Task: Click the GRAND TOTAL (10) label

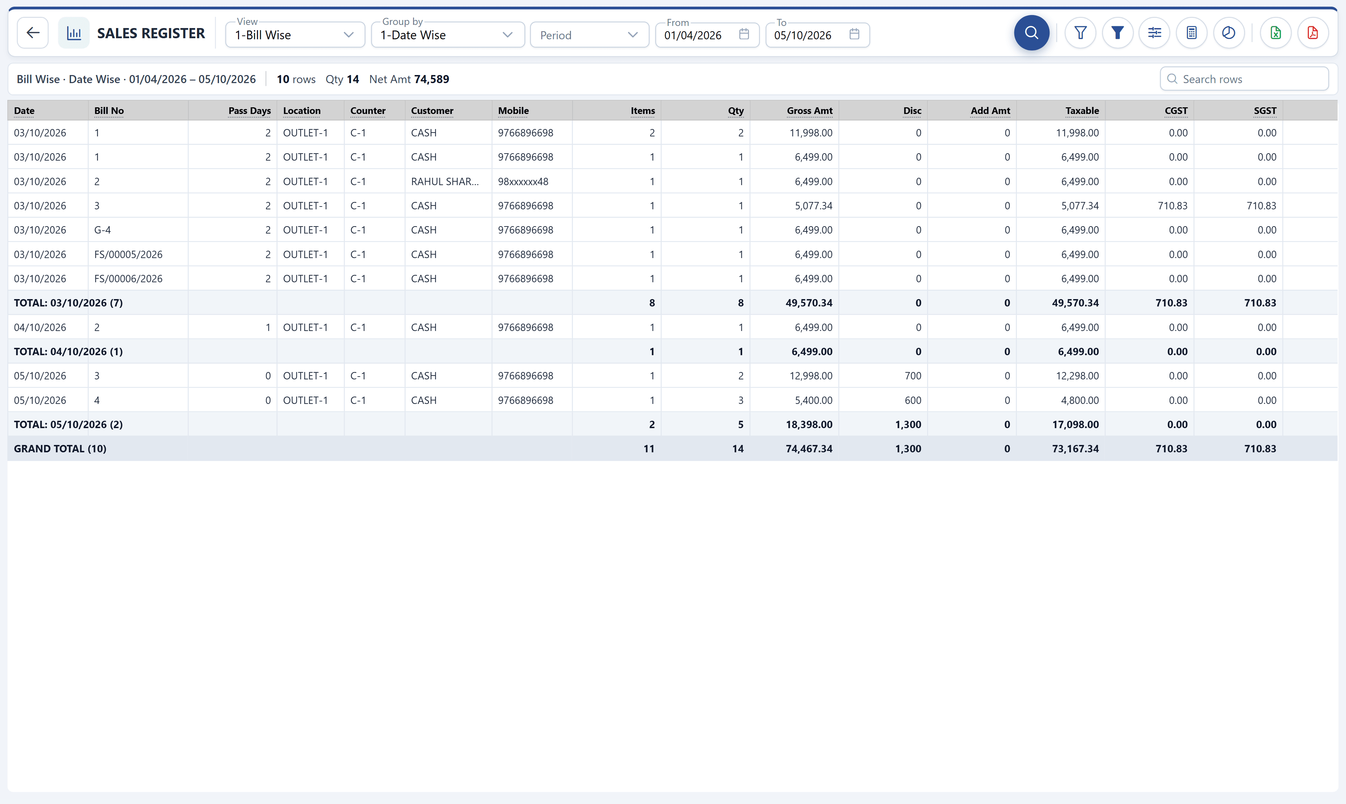Action: click(60, 448)
